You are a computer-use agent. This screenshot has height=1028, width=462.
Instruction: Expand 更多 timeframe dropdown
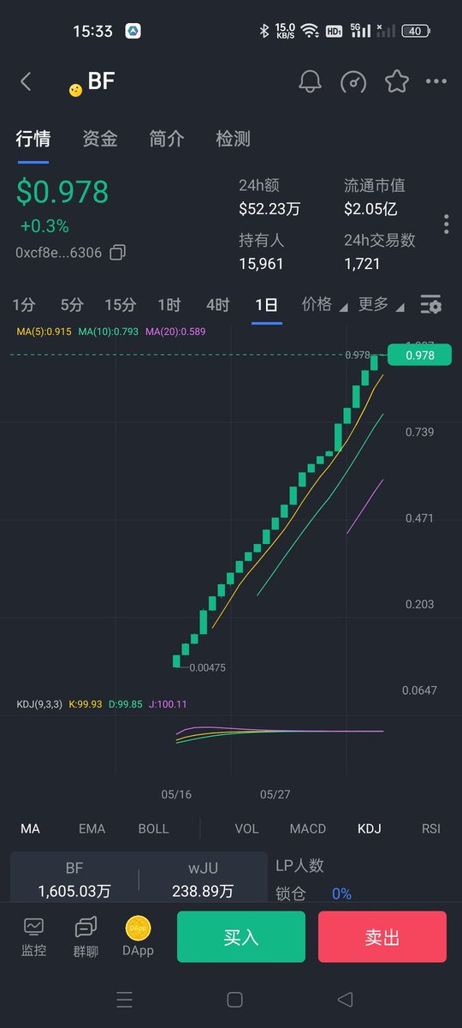tap(381, 304)
